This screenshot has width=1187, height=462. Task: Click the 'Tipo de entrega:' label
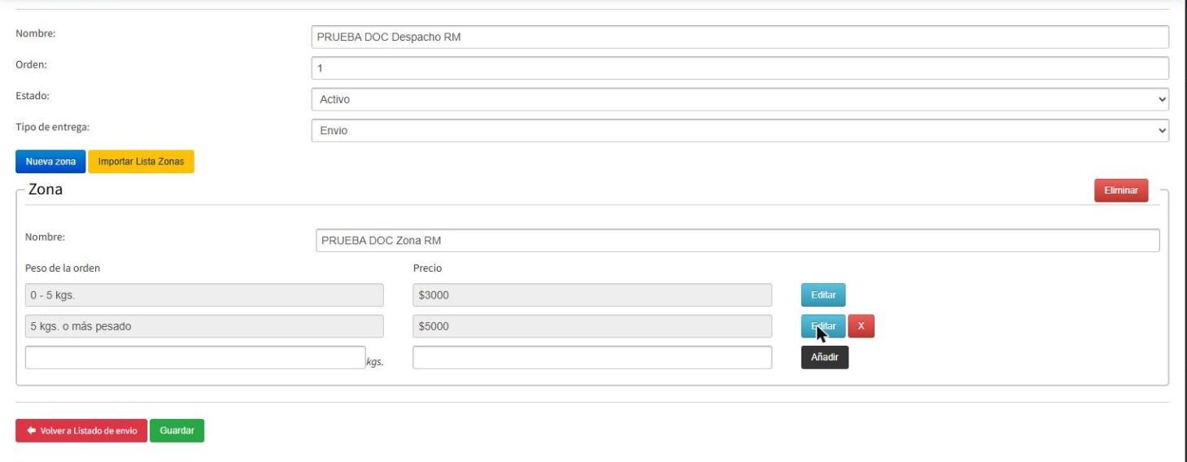(51, 127)
